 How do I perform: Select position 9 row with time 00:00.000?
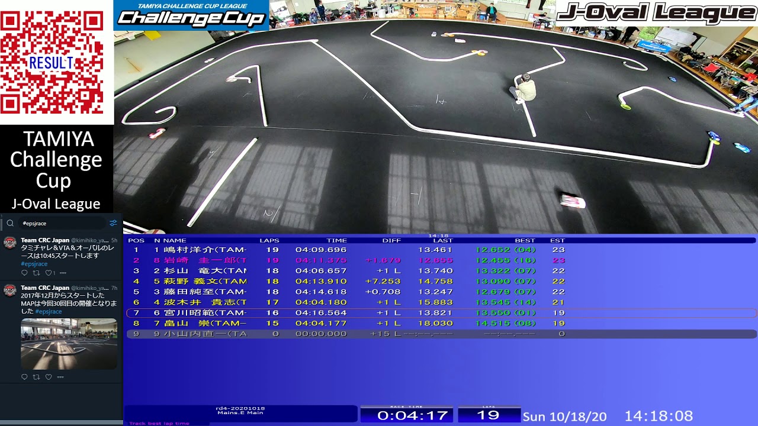[x=441, y=334]
